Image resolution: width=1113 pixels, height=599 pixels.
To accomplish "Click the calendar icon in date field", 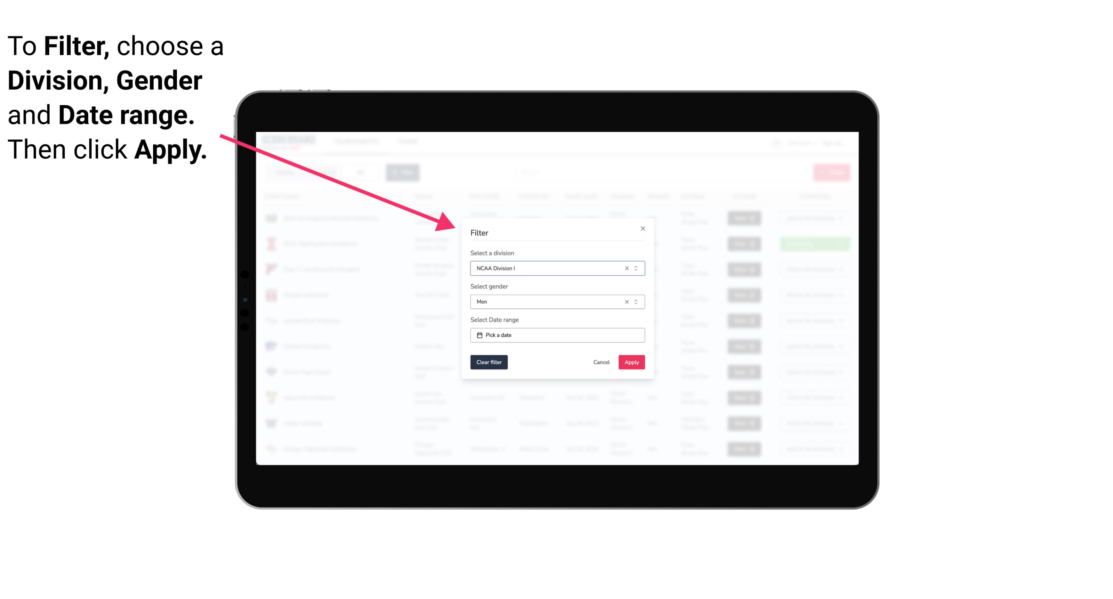I will point(480,335).
